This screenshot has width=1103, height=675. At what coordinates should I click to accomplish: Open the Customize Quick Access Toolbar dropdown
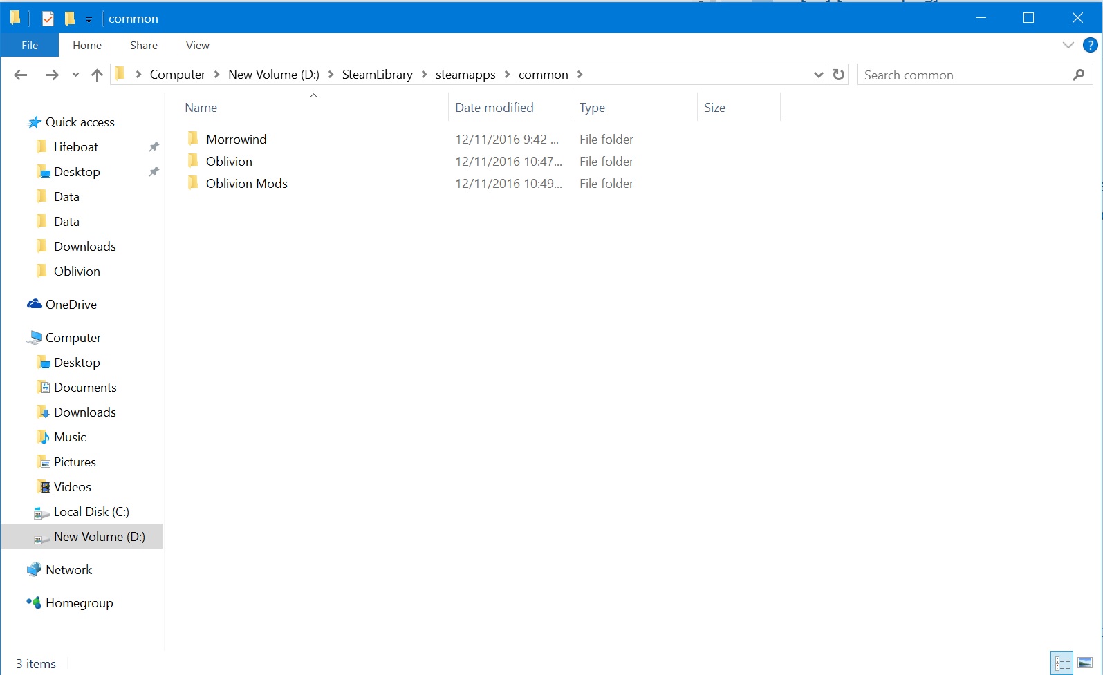(x=89, y=19)
